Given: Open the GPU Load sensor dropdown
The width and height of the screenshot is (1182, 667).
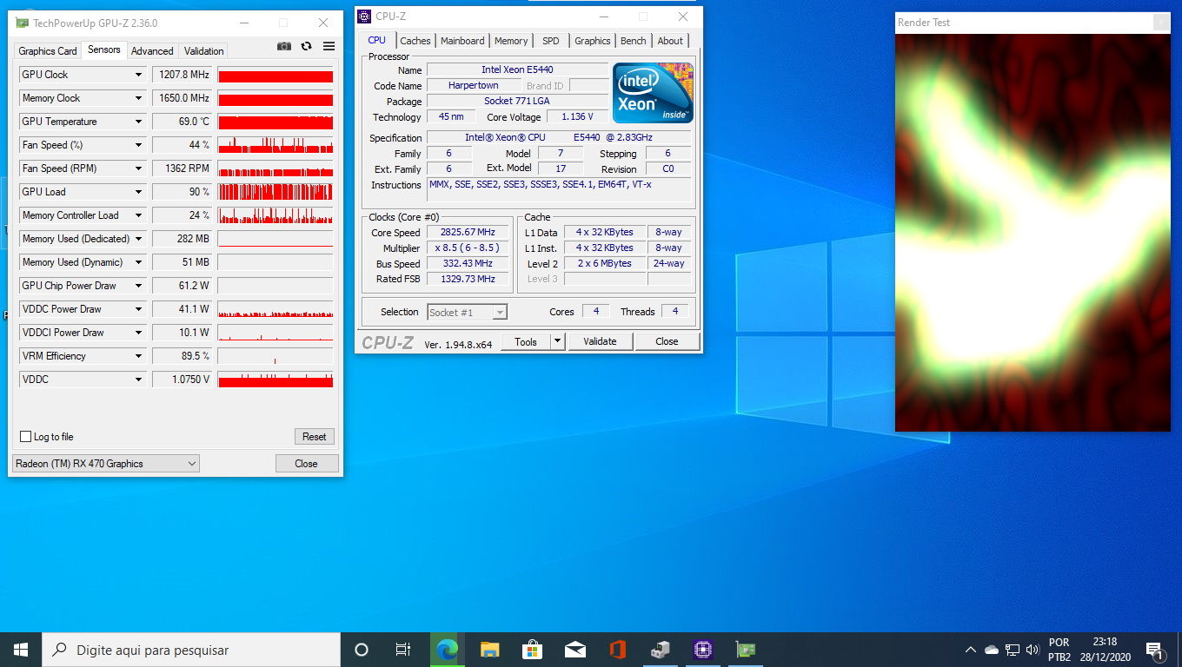Looking at the screenshot, I should point(138,192).
